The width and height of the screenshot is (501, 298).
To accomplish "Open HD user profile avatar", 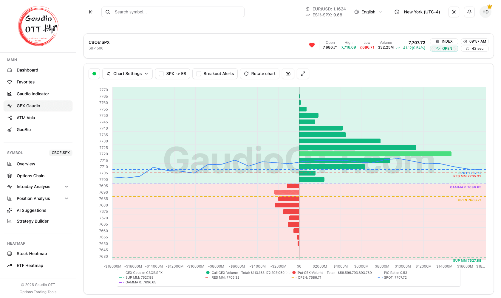I will 485,12.
